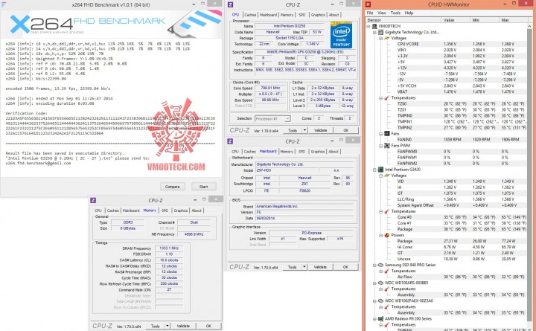Click OK in the CPU-Z Memory window

click(208, 326)
